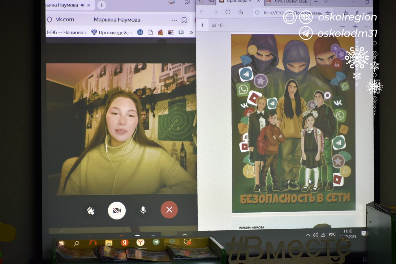Open Telegram from the taskbar
The height and width of the screenshot is (264, 396).
click(156, 242)
